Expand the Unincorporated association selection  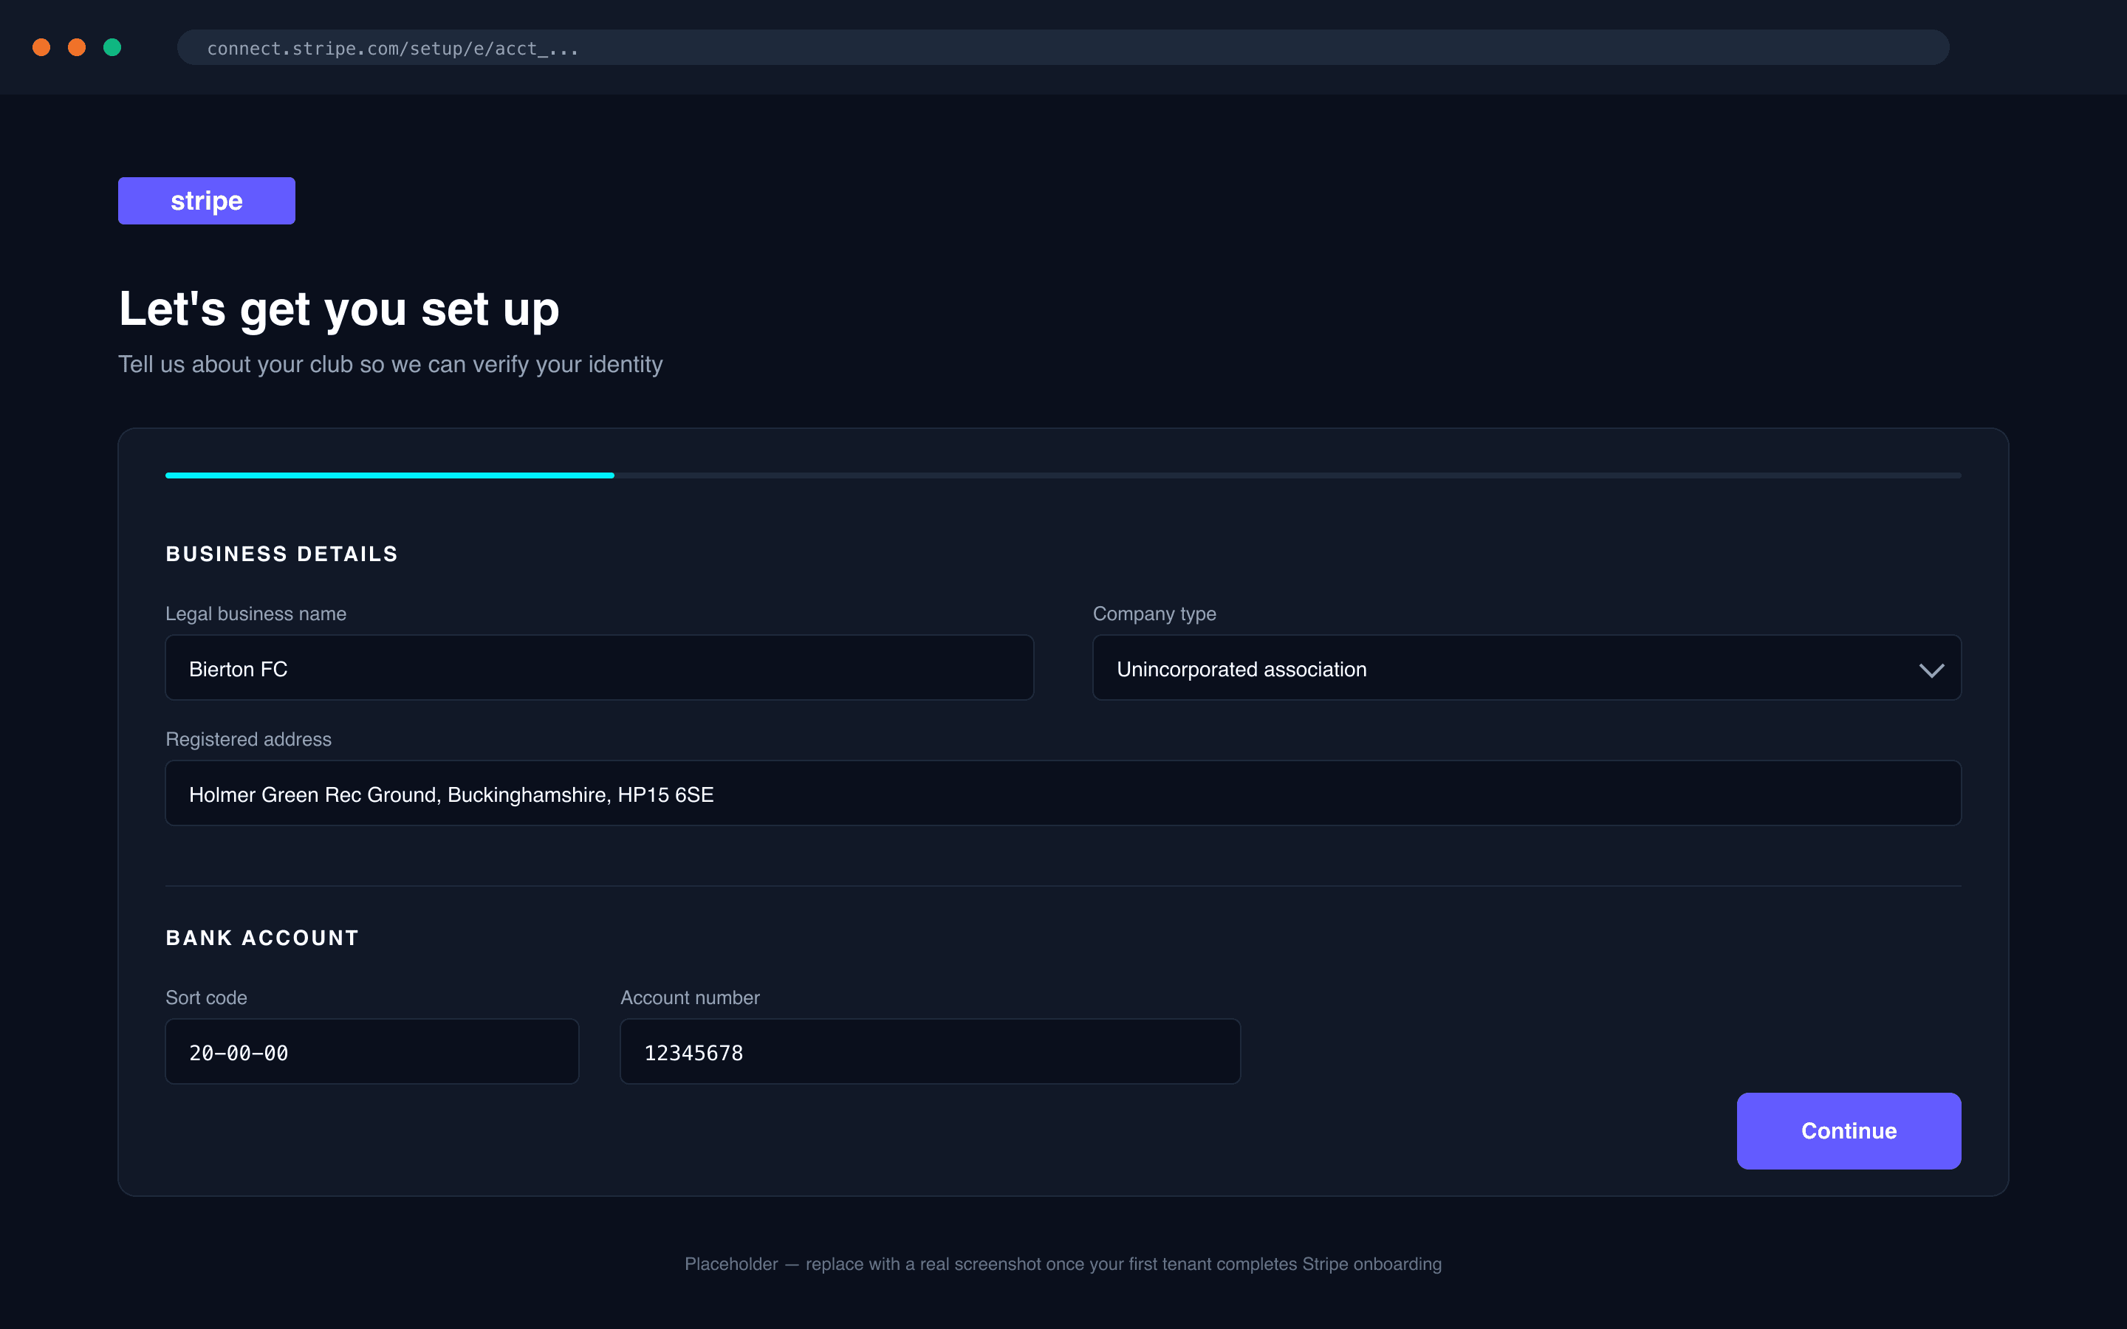tap(1527, 668)
